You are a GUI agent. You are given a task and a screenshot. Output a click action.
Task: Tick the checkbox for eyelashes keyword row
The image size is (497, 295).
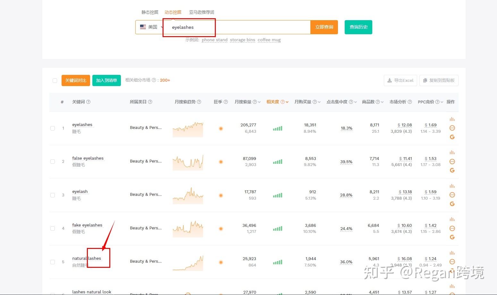point(53,128)
